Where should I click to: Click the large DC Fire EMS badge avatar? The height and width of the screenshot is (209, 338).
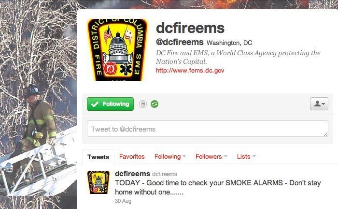point(117,50)
